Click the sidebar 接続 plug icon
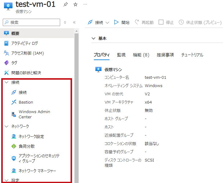Image resolution: width=223 pixels, height=183 pixels. click(x=14, y=92)
